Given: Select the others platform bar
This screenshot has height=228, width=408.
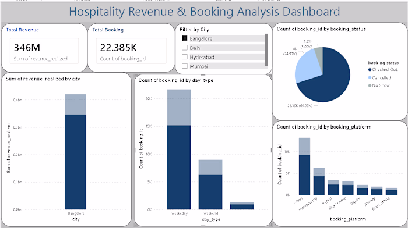Looking at the screenshot, I should [x=304, y=166].
